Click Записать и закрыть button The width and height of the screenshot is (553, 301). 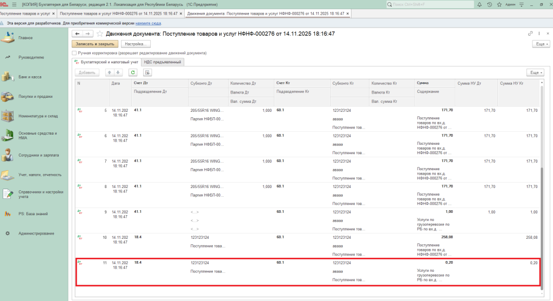95,44
